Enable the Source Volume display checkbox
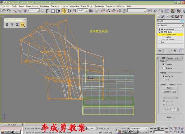 (163, 68)
